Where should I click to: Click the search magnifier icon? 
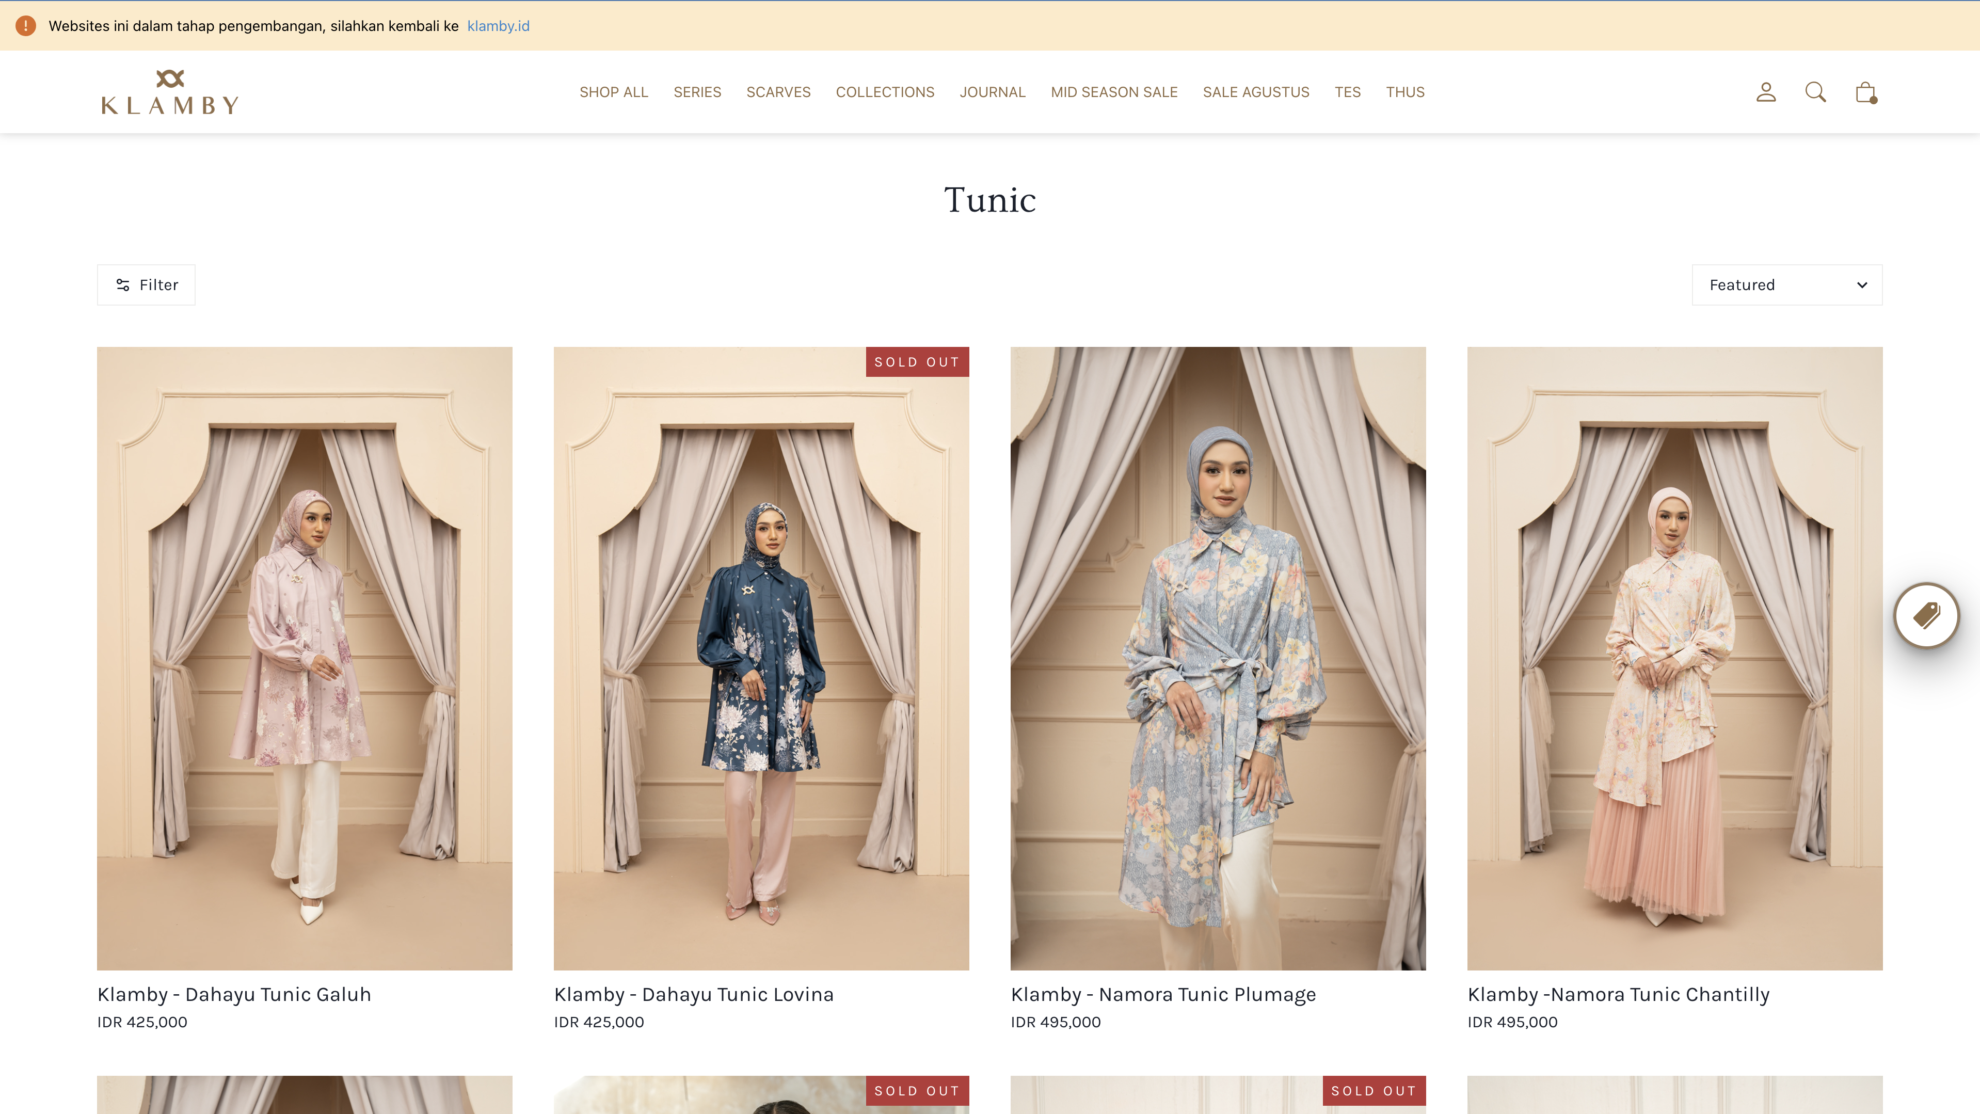click(x=1815, y=92)
